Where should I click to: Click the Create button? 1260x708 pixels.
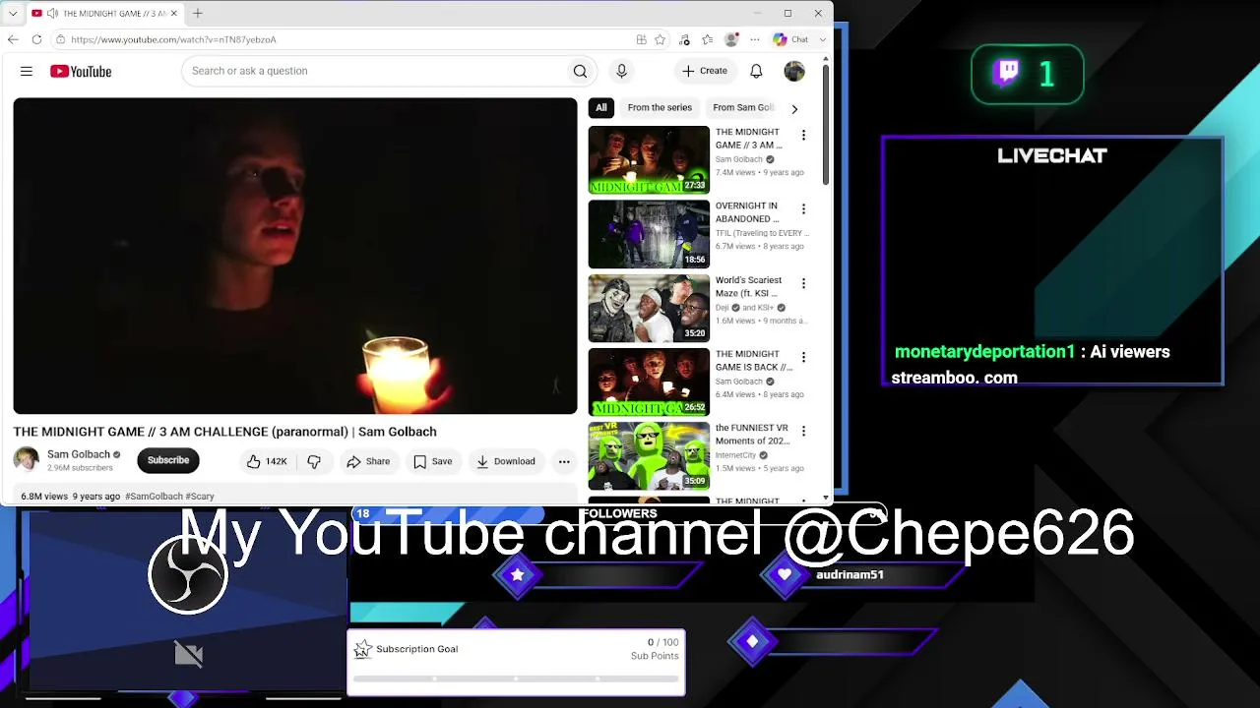pos(705,71)
